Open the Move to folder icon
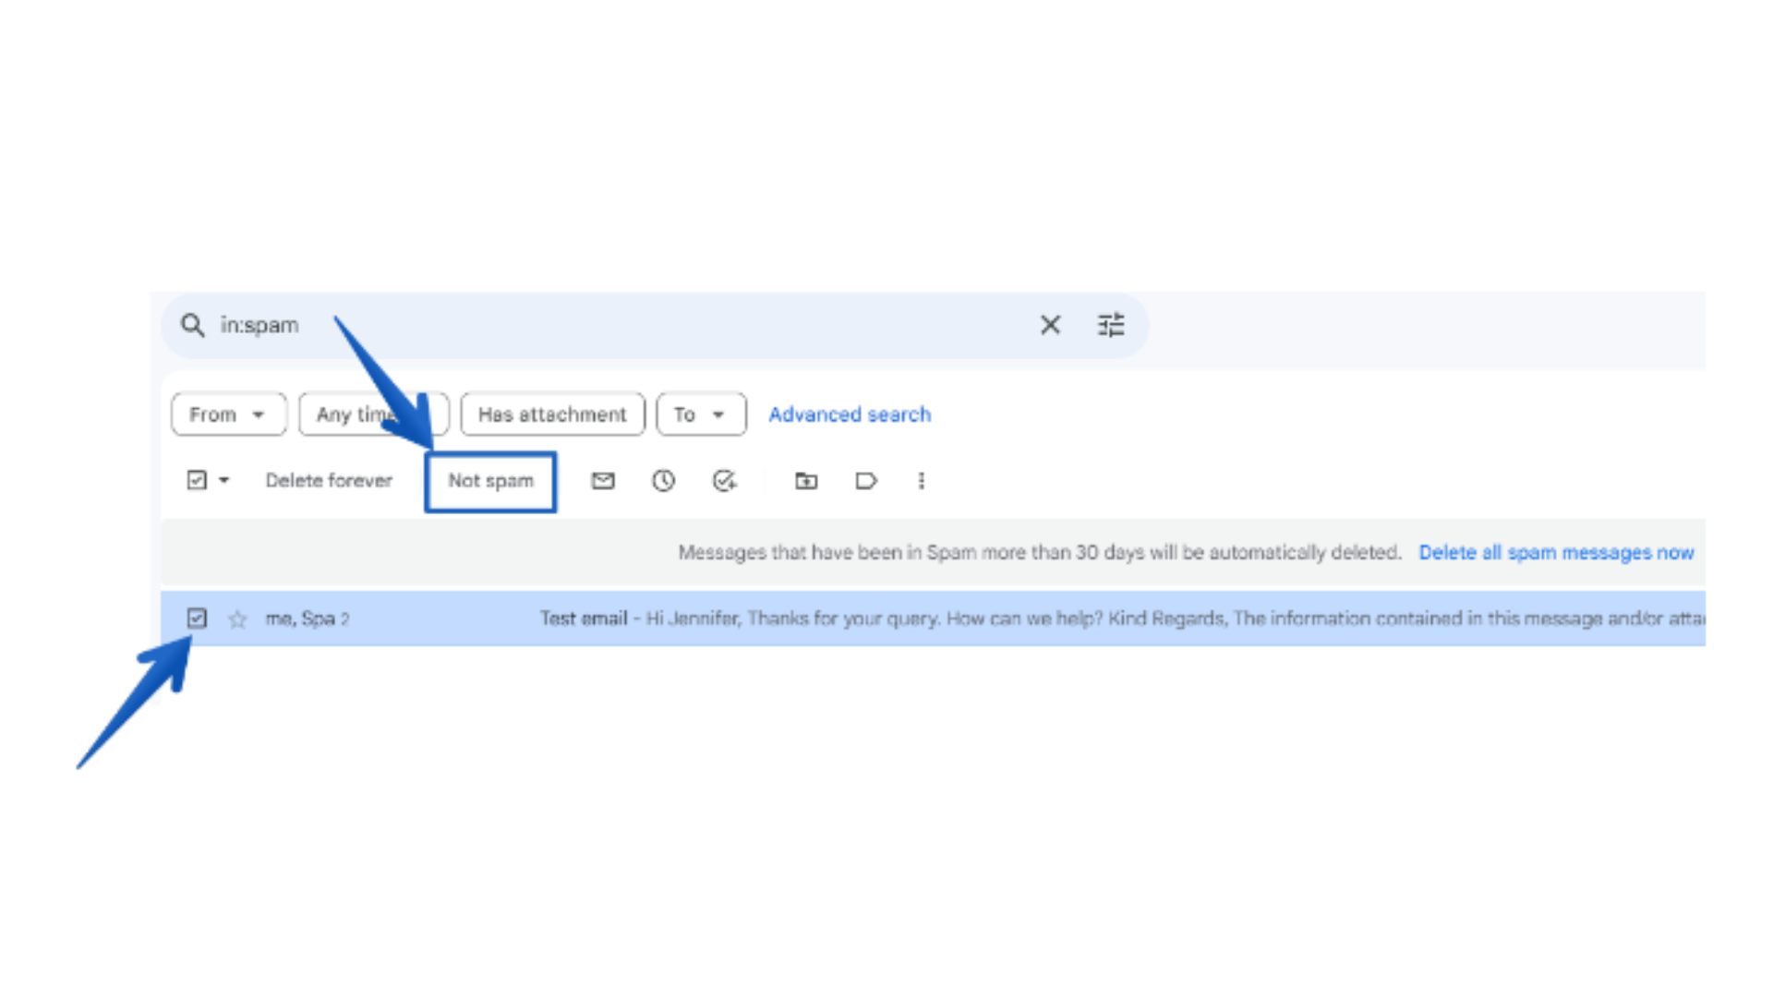Screen dimensions: 1773x997 pyautogui.click(x=806, y=480)
